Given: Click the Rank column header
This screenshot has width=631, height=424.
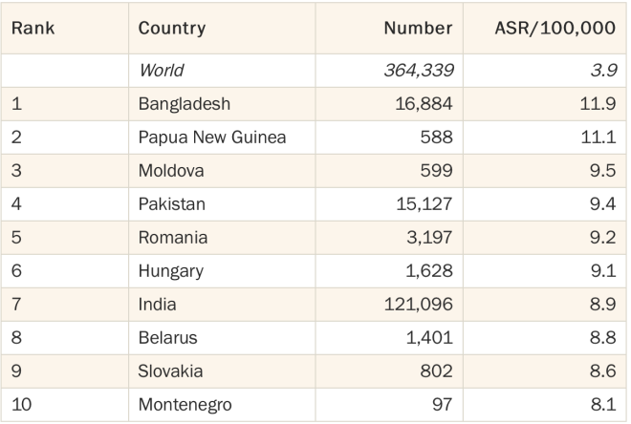Looking at the screenshot, I should [x=33, y=28].
